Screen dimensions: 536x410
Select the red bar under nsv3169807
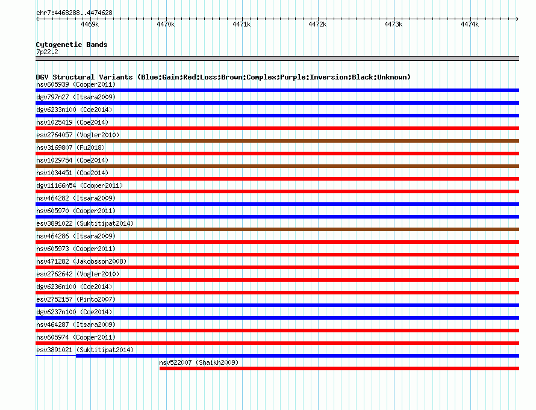[277, 154]
